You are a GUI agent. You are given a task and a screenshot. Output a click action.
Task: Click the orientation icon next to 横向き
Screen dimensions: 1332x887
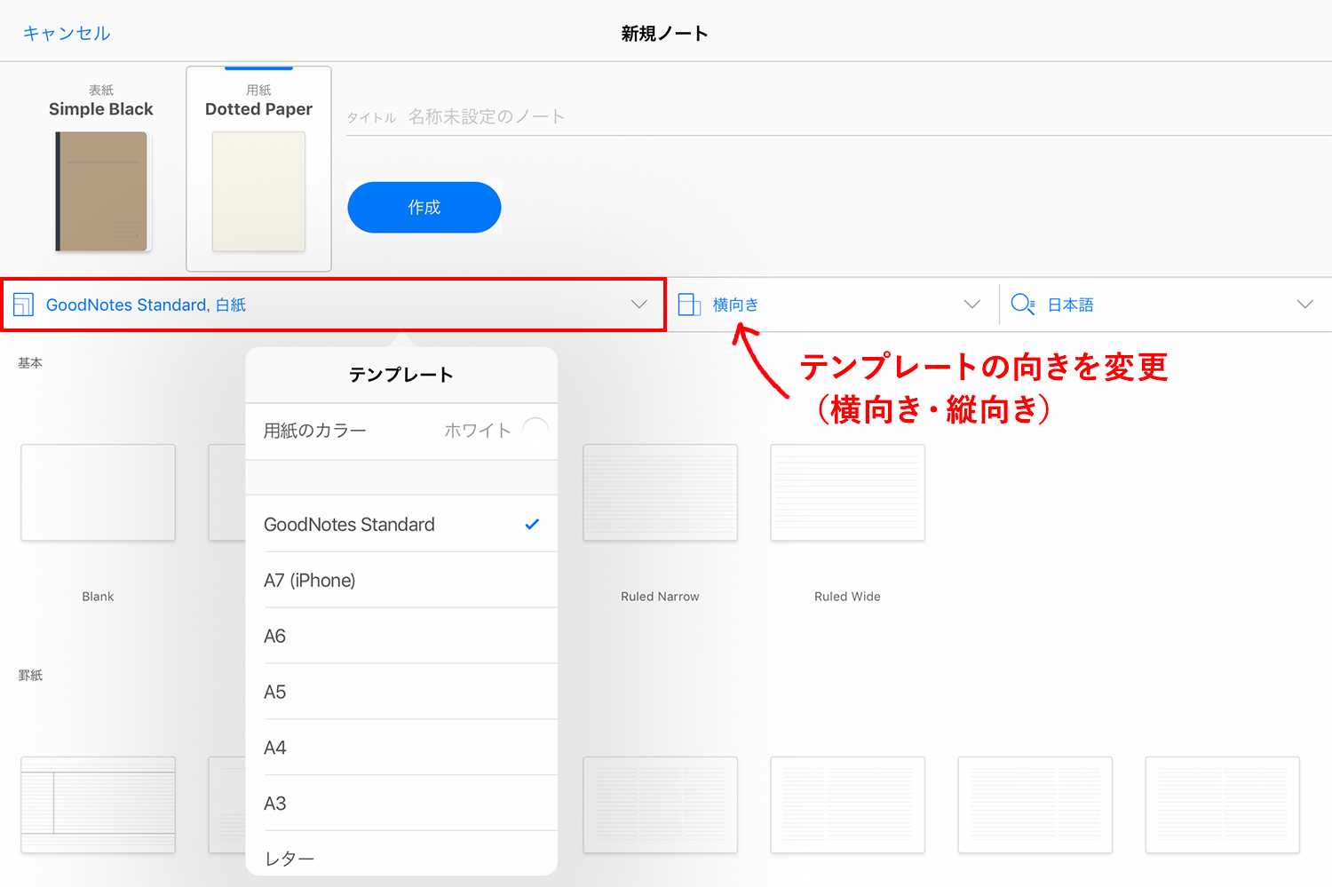click(x=689, y=305)
